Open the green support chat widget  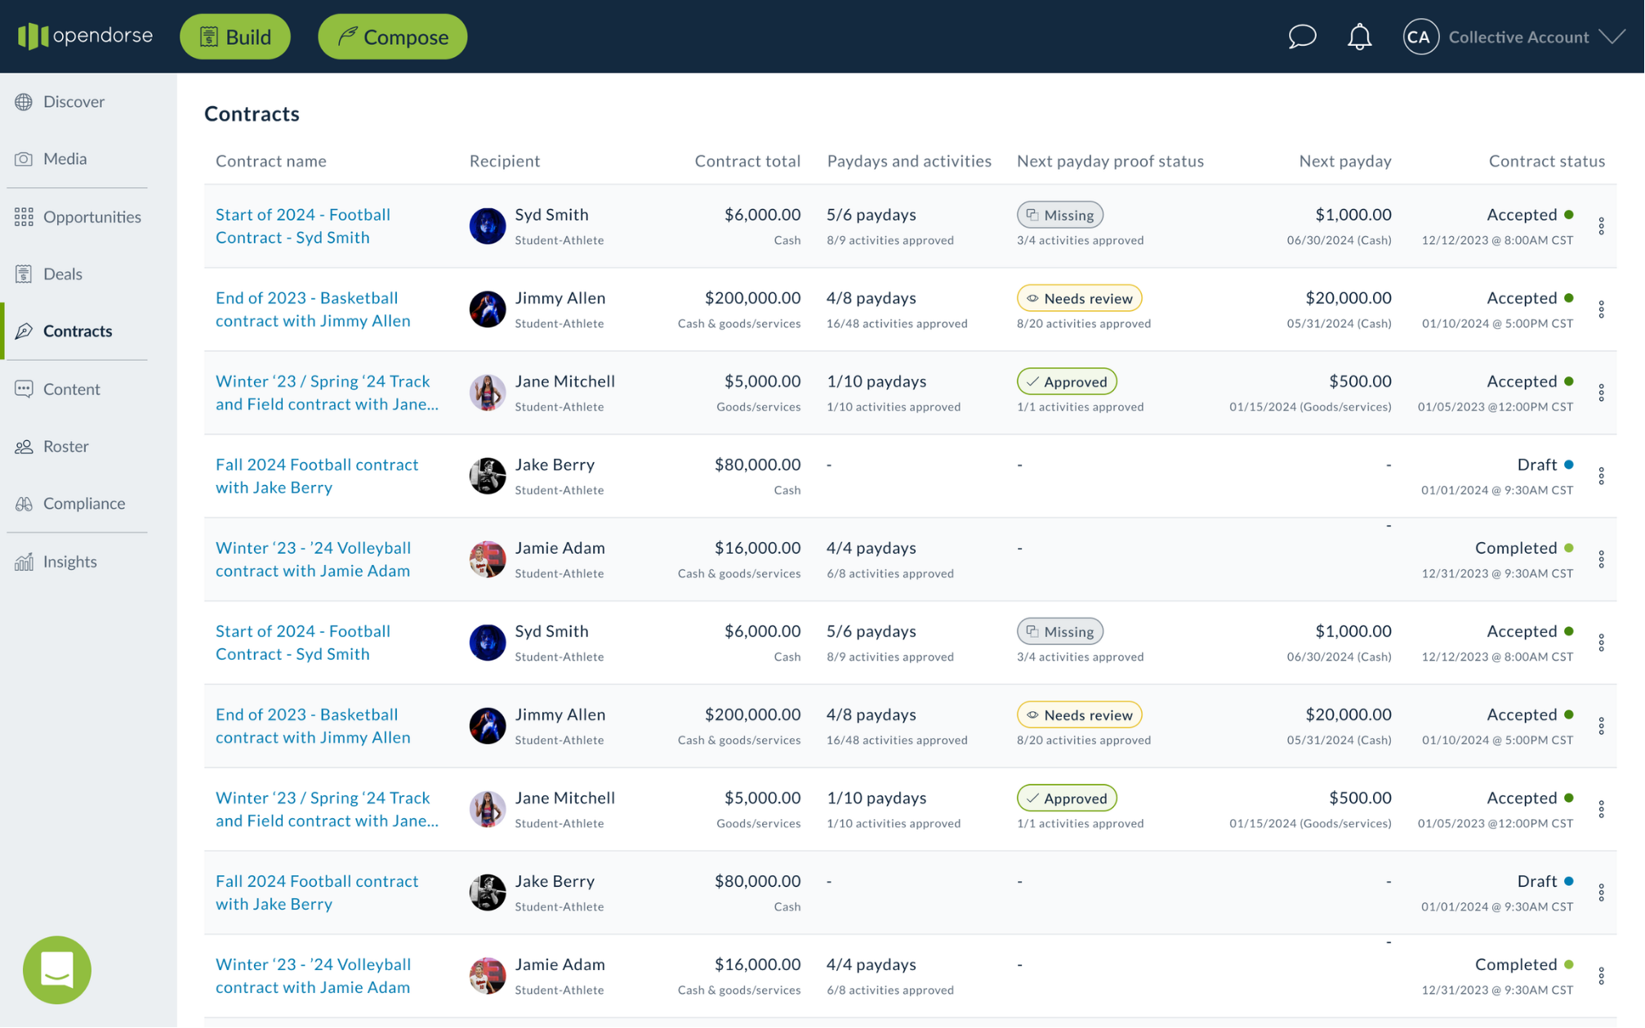(57, 970)
